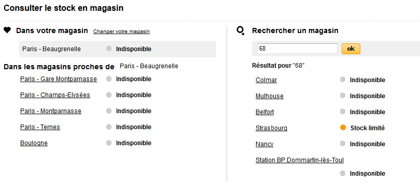Click the yellow ok search button

tap(351, 49)
